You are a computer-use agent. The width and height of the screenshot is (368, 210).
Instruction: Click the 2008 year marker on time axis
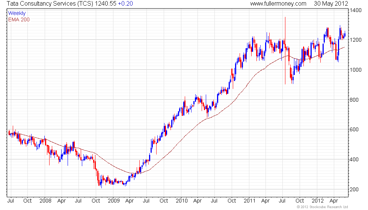[45, 201]
